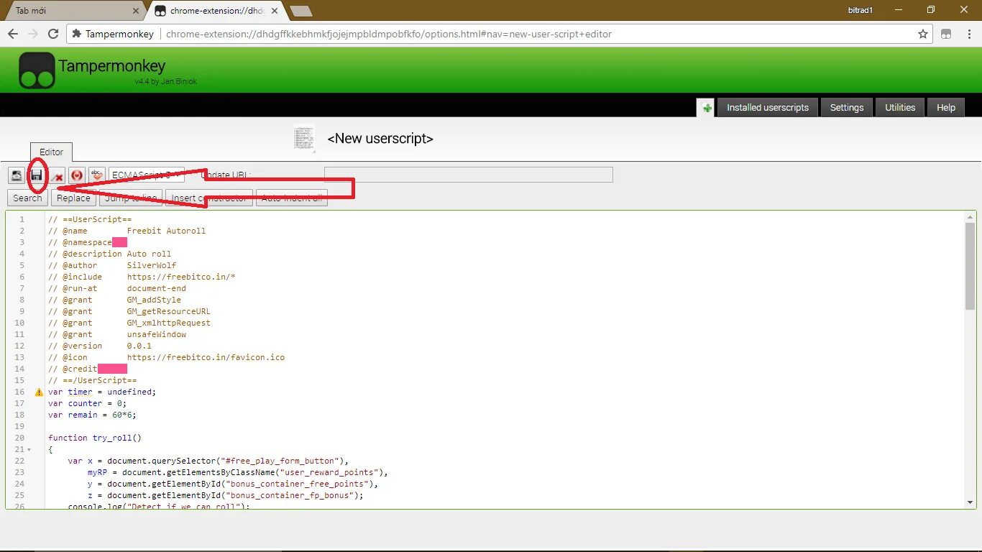
Task: Open the Tampermonkey extension icon in Chrome toolbar
Action: coord(946,34)
